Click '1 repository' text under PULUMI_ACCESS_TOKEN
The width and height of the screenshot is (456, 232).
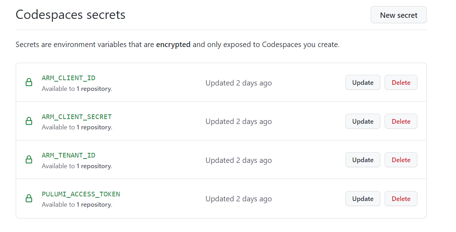(93, 205)
